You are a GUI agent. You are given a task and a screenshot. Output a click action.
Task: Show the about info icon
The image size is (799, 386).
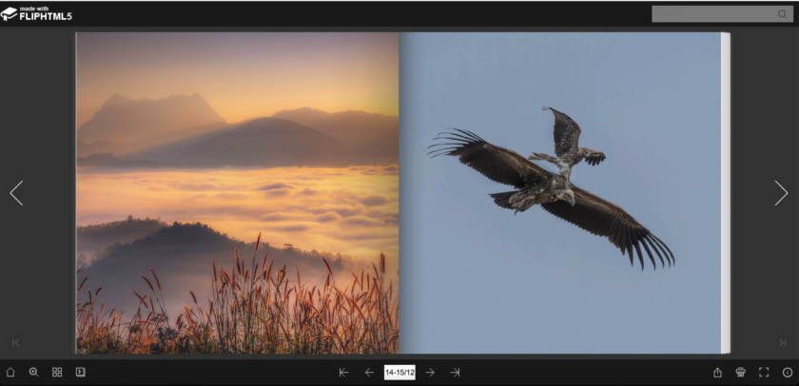788,373
